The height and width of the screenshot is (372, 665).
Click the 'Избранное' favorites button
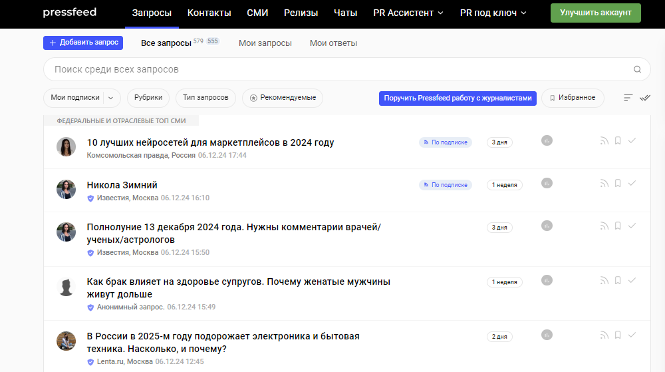573,98
